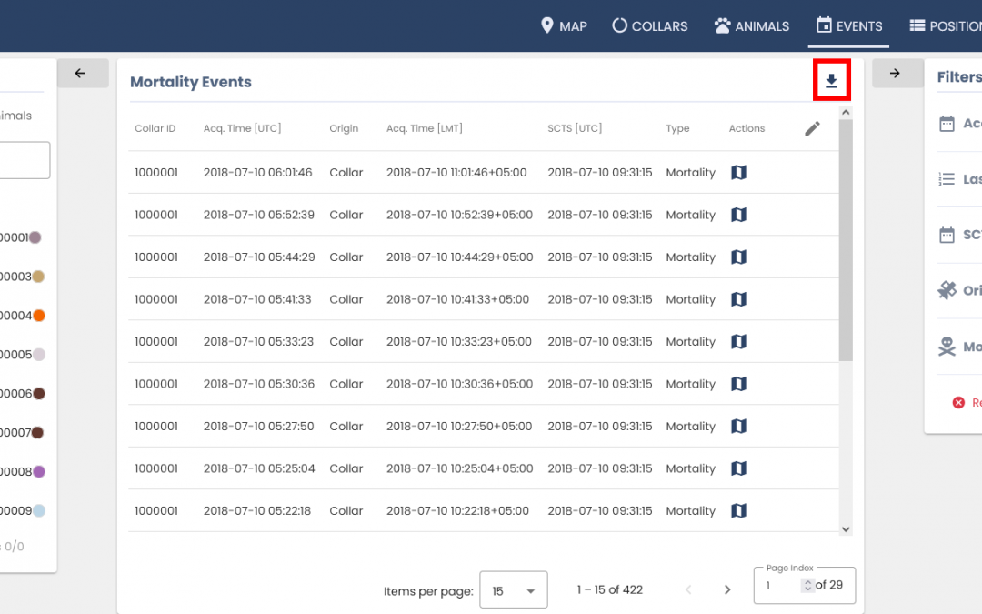
Task: Open map for the 05:22:18 event
Action: coord(738,511)
